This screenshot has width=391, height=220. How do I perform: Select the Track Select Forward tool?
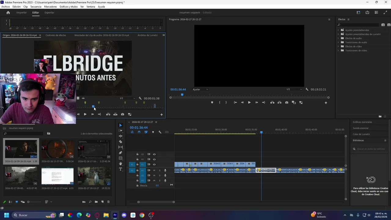(120, 130)
